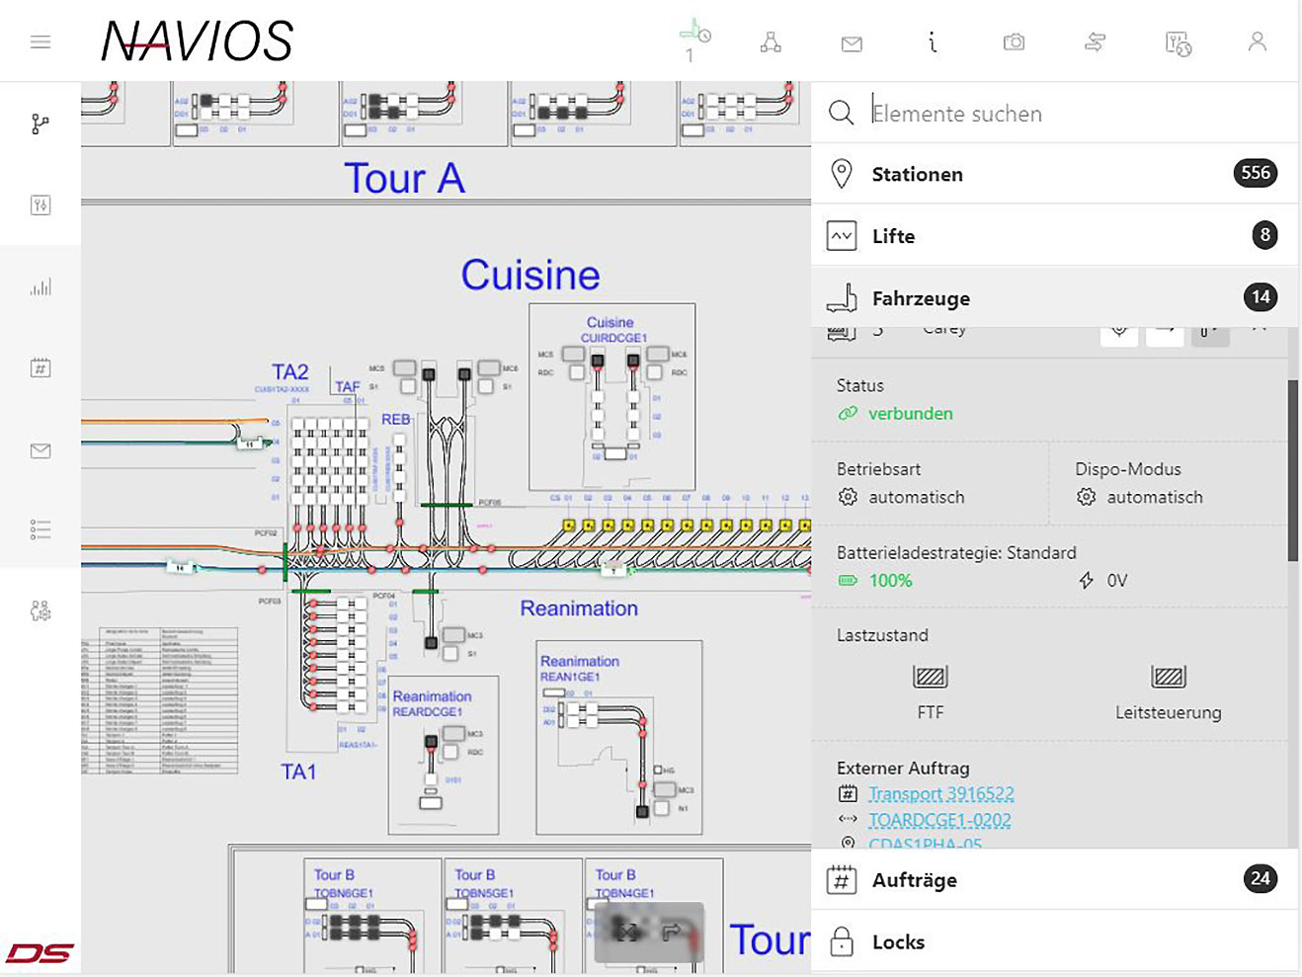Click the camera snapshot icon in top bar

[1014, 41]
